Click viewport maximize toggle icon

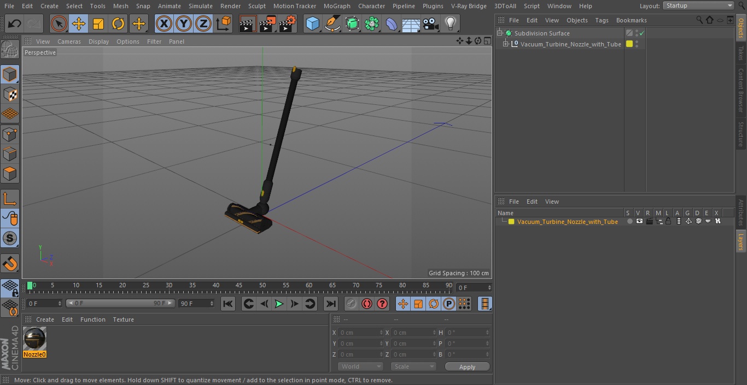coord(487,41)
